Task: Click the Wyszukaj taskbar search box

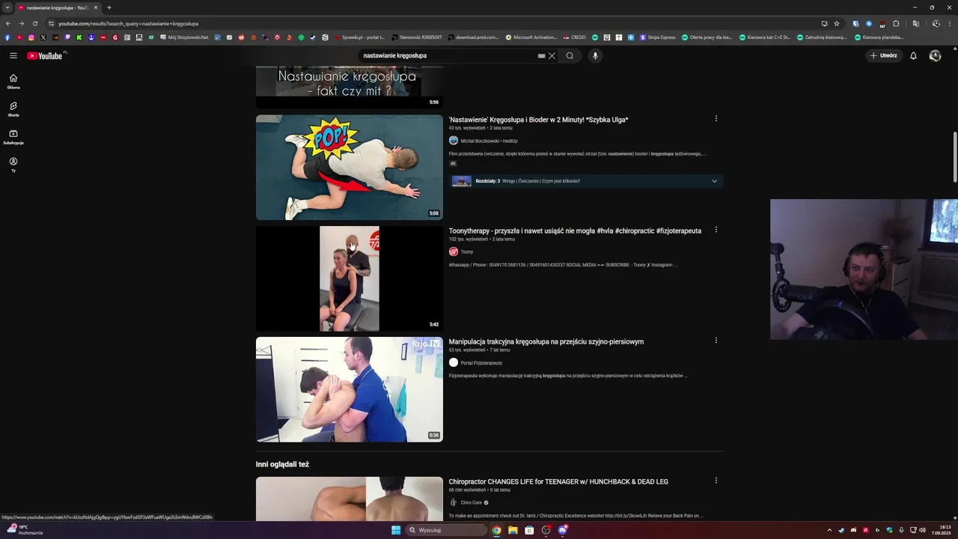Action: [x=446, y=530]
